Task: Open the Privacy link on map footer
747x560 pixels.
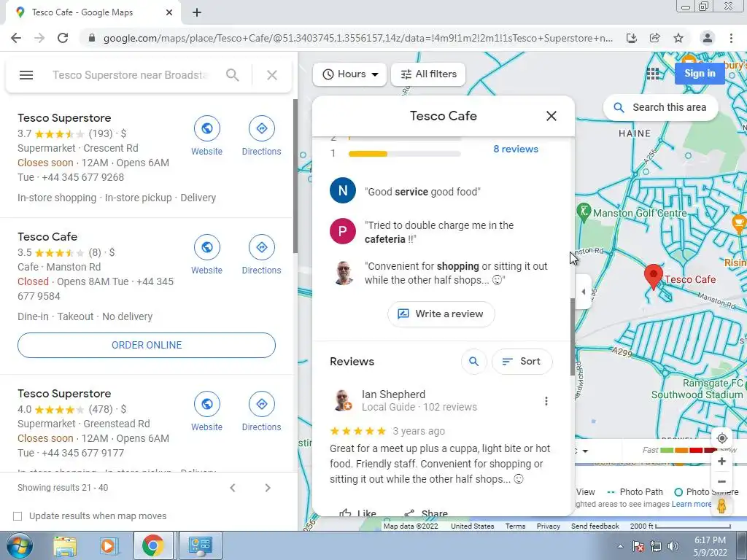Action: (549, 526)
